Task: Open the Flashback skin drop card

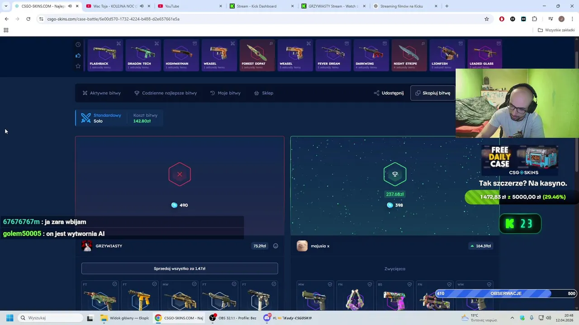Action: [105, 56]
